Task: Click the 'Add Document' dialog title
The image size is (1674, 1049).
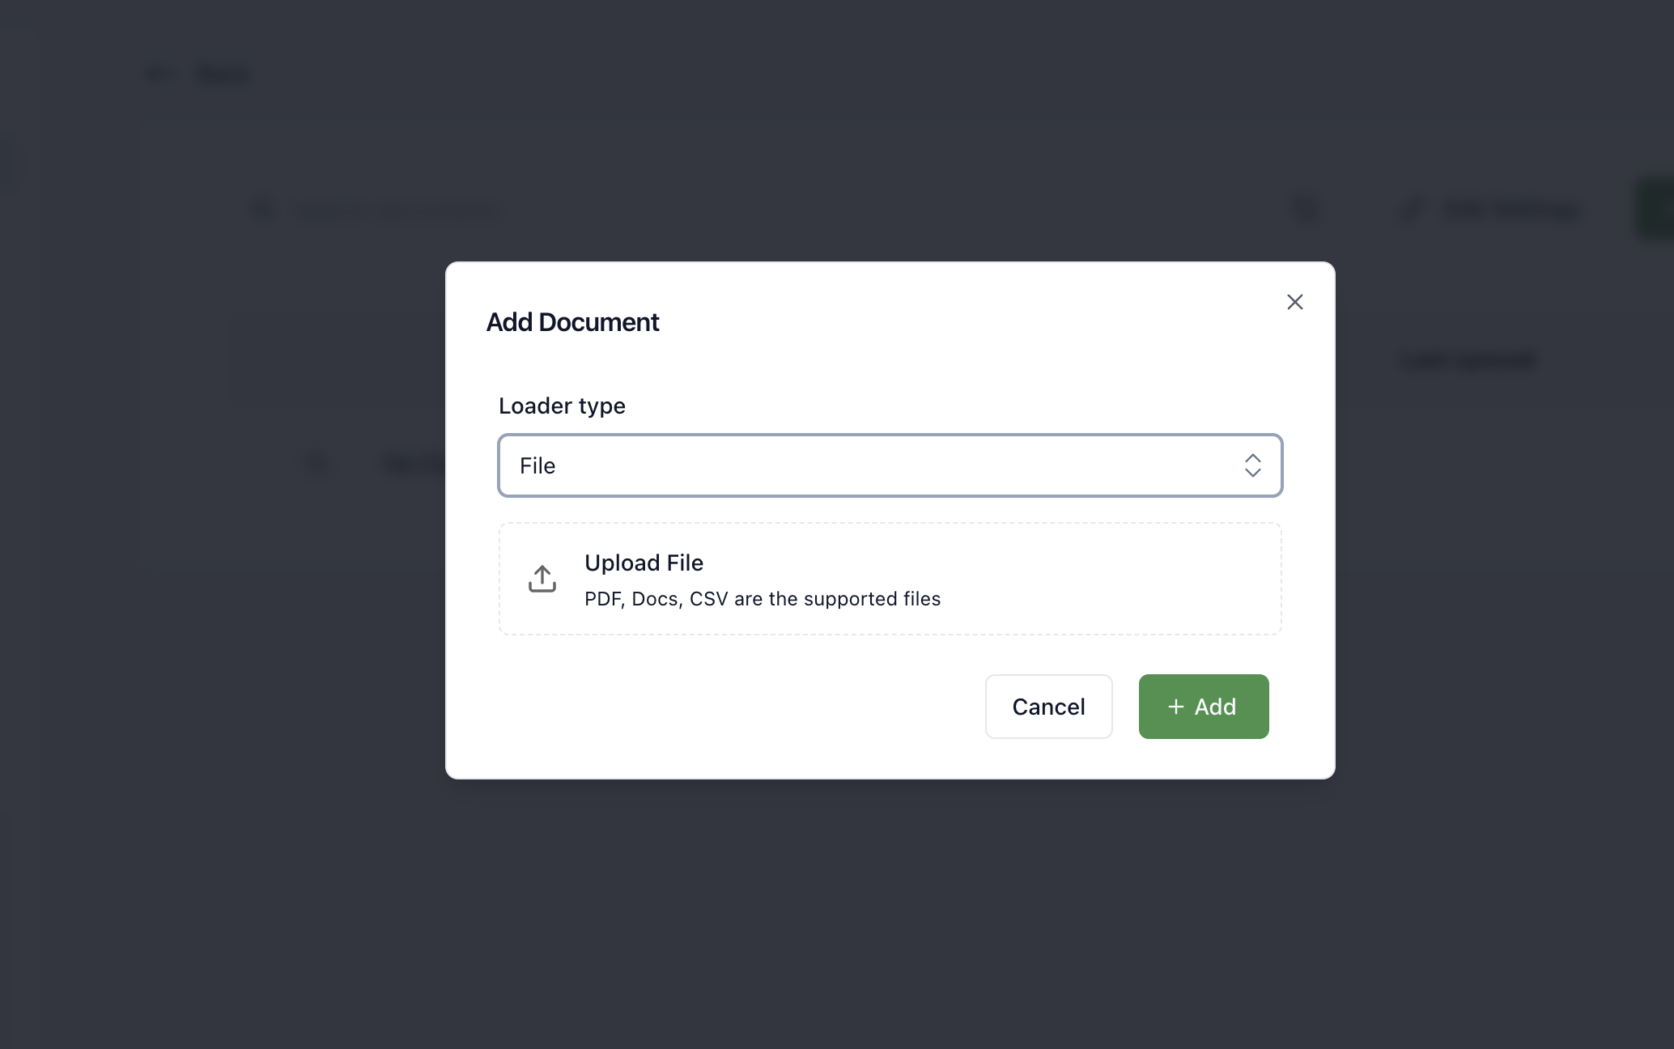Action: coord(572,322)
